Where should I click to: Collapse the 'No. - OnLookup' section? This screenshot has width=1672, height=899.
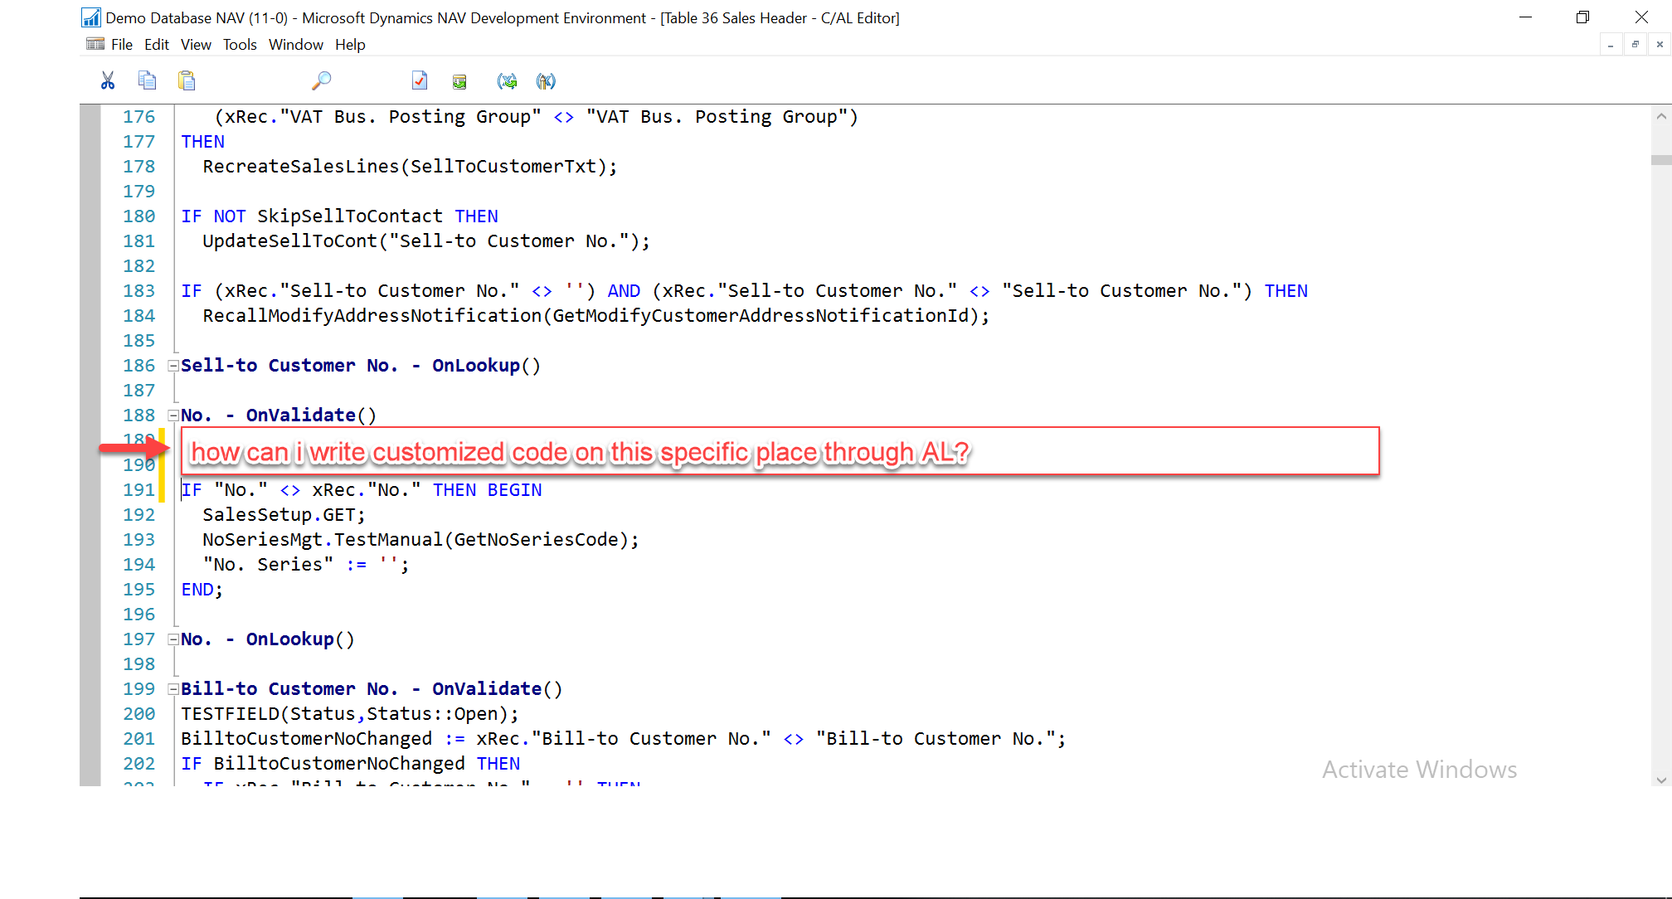tap(173, 639)
